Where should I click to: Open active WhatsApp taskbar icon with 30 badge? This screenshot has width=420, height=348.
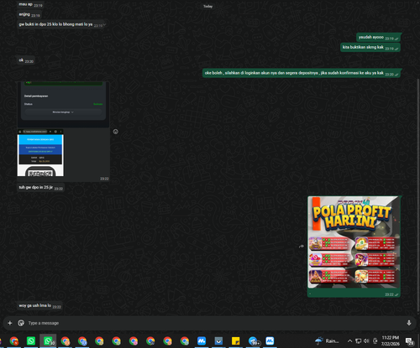point(48,341)
